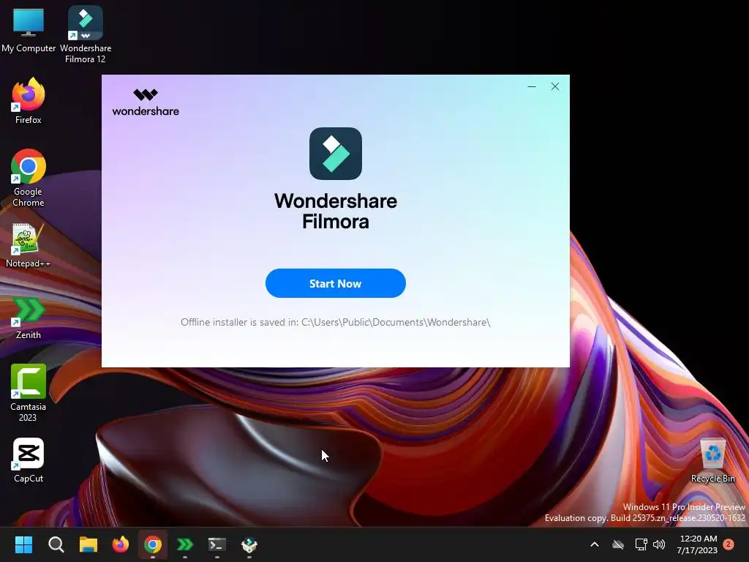Click the cloud sync tray icon
This screenshot has width=749, height=562.
tap(618, 544)
